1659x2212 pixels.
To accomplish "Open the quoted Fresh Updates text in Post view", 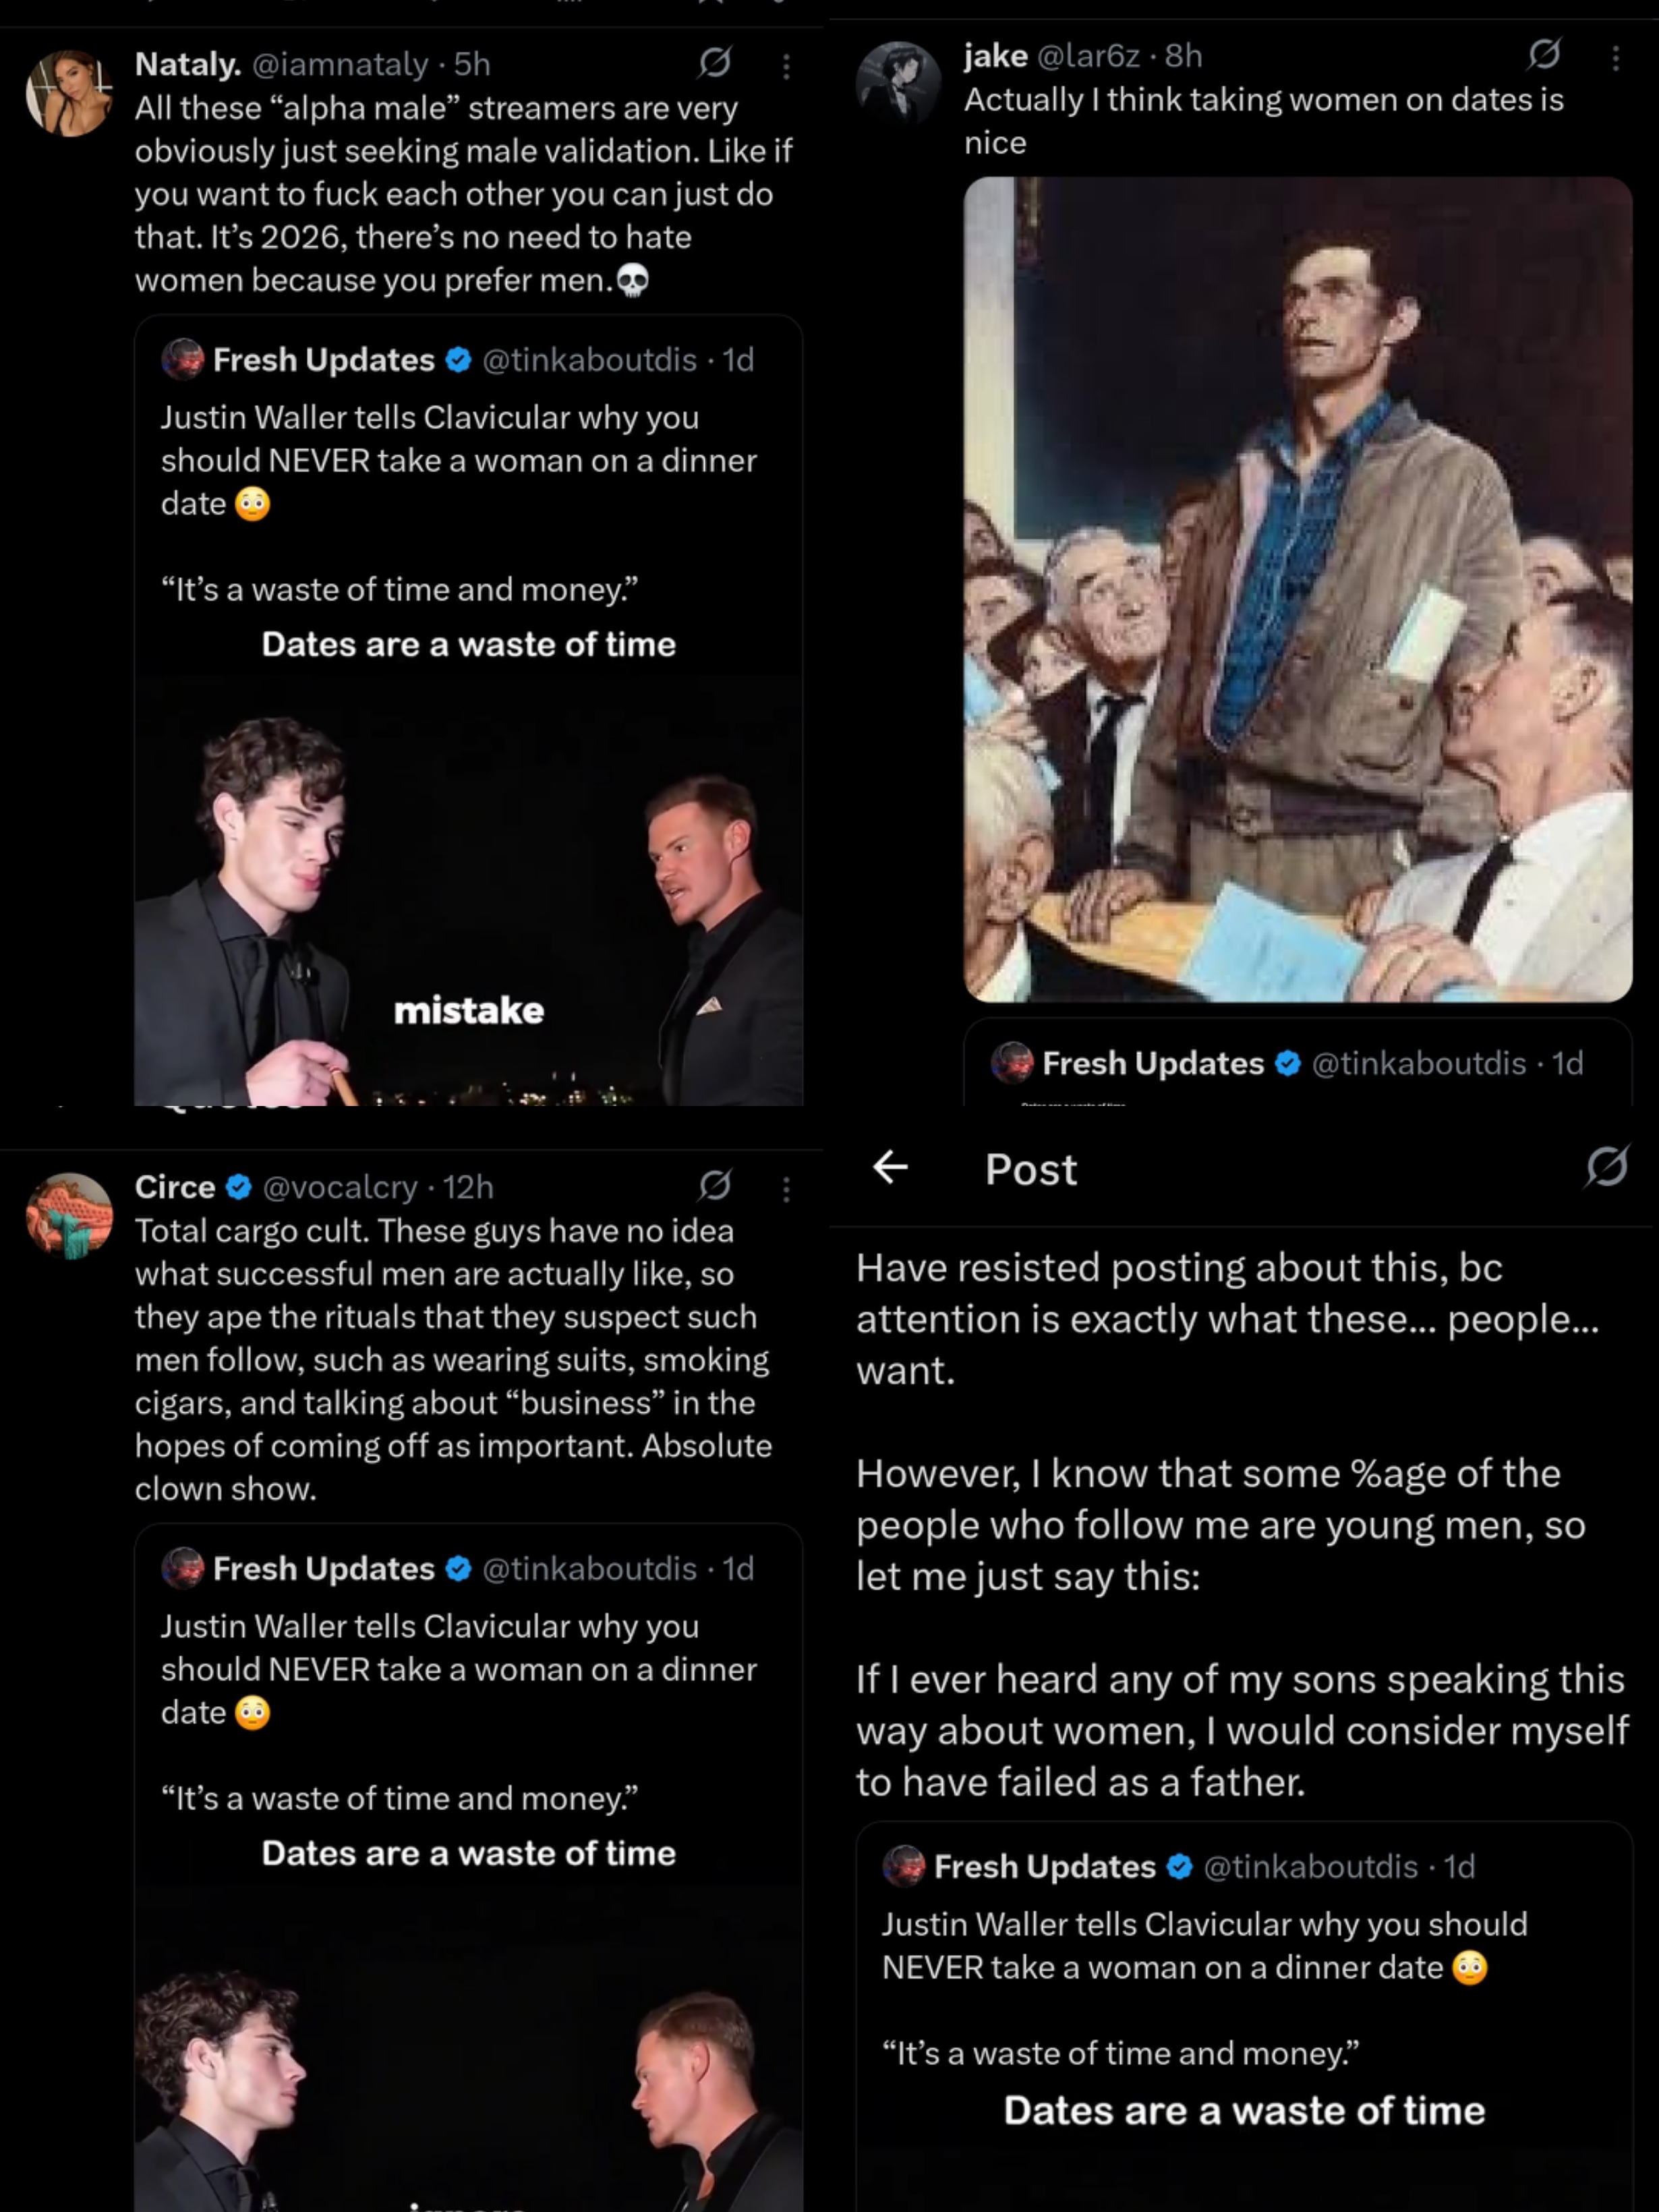I will coord(1204,1946).
